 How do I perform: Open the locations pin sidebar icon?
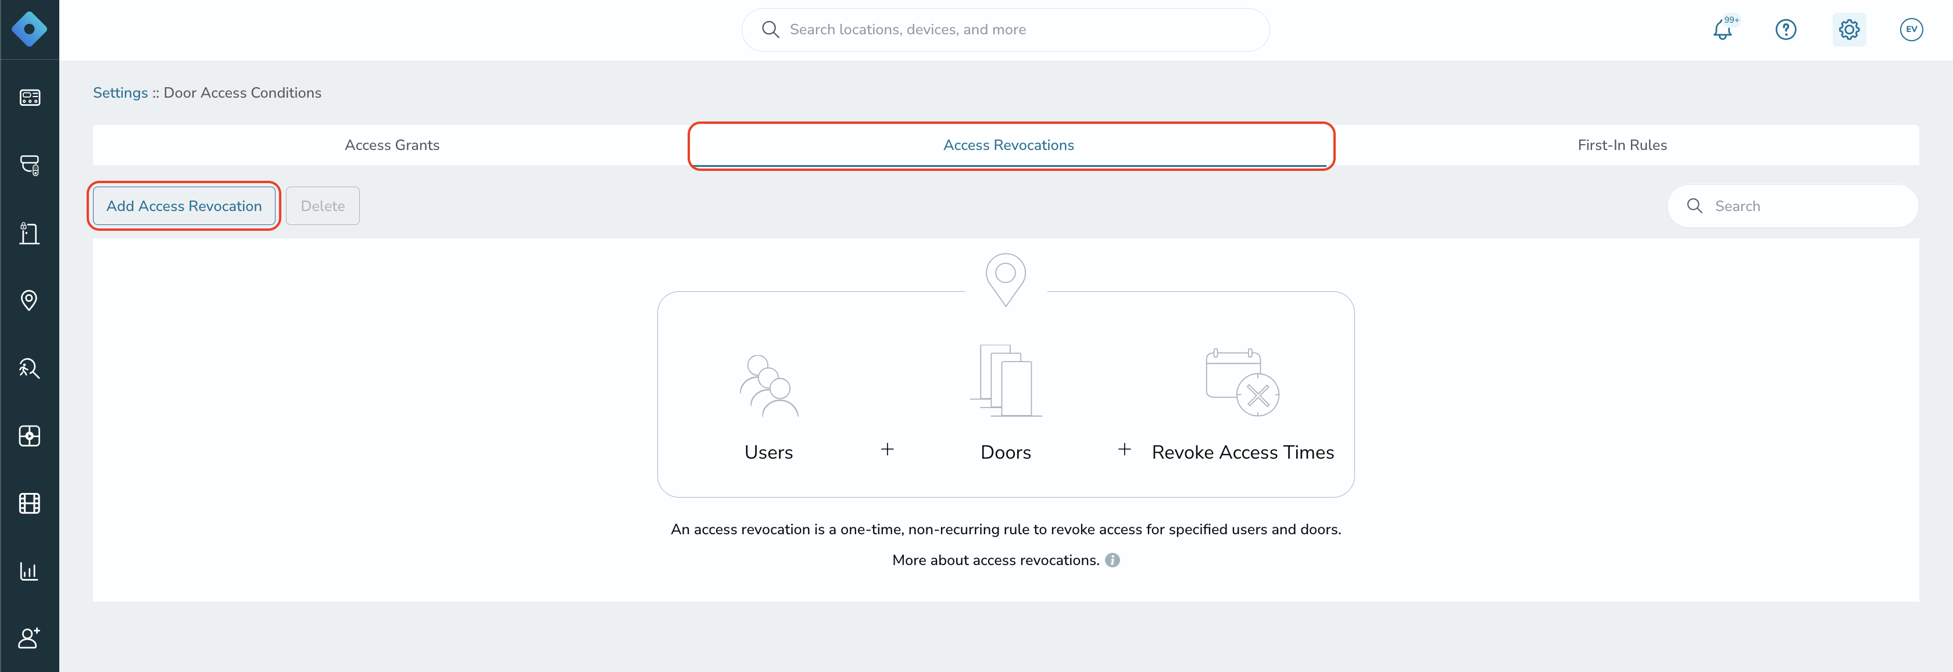[x=30, y=301]
